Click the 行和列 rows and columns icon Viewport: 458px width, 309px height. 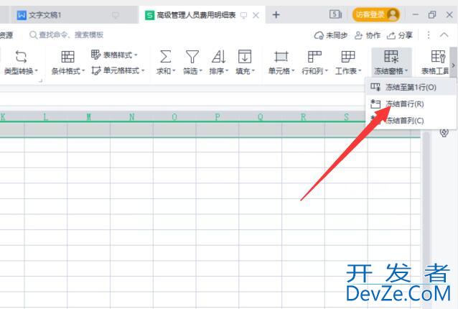pos(314,57)
